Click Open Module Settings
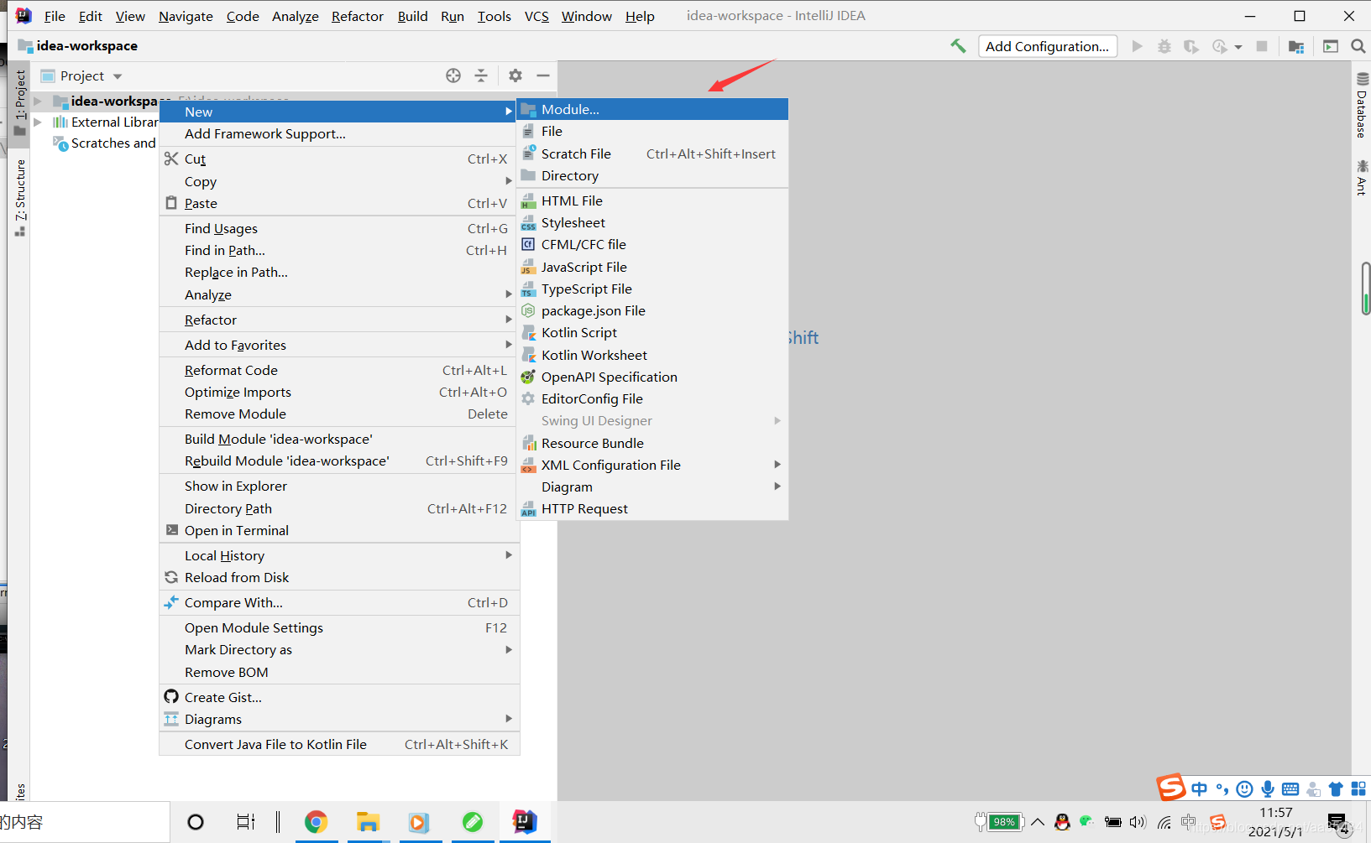 click(x=339, y=627)
